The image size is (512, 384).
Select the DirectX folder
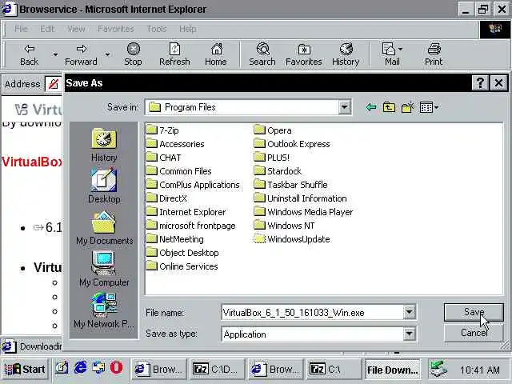[x=166, y=198]
